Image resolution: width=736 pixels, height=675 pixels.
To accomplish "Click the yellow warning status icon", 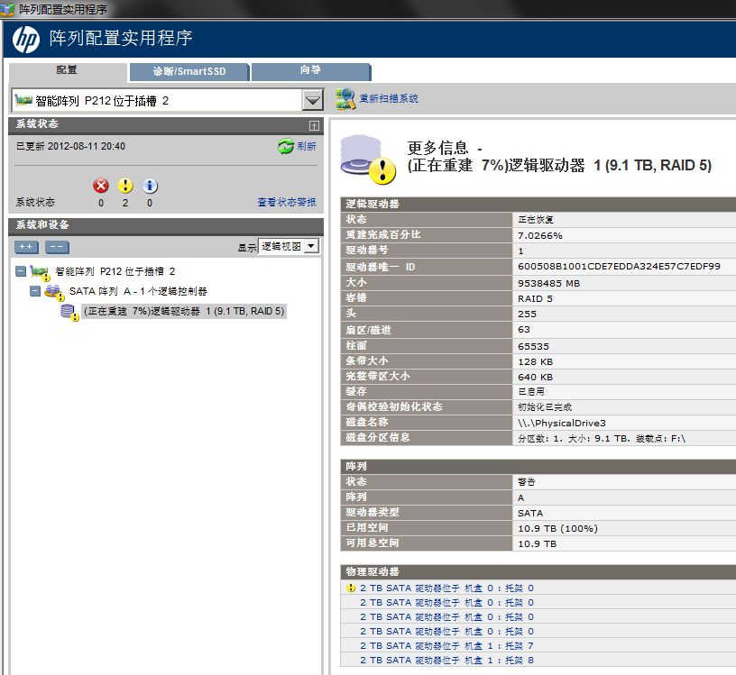I will (x=125, y=186).
